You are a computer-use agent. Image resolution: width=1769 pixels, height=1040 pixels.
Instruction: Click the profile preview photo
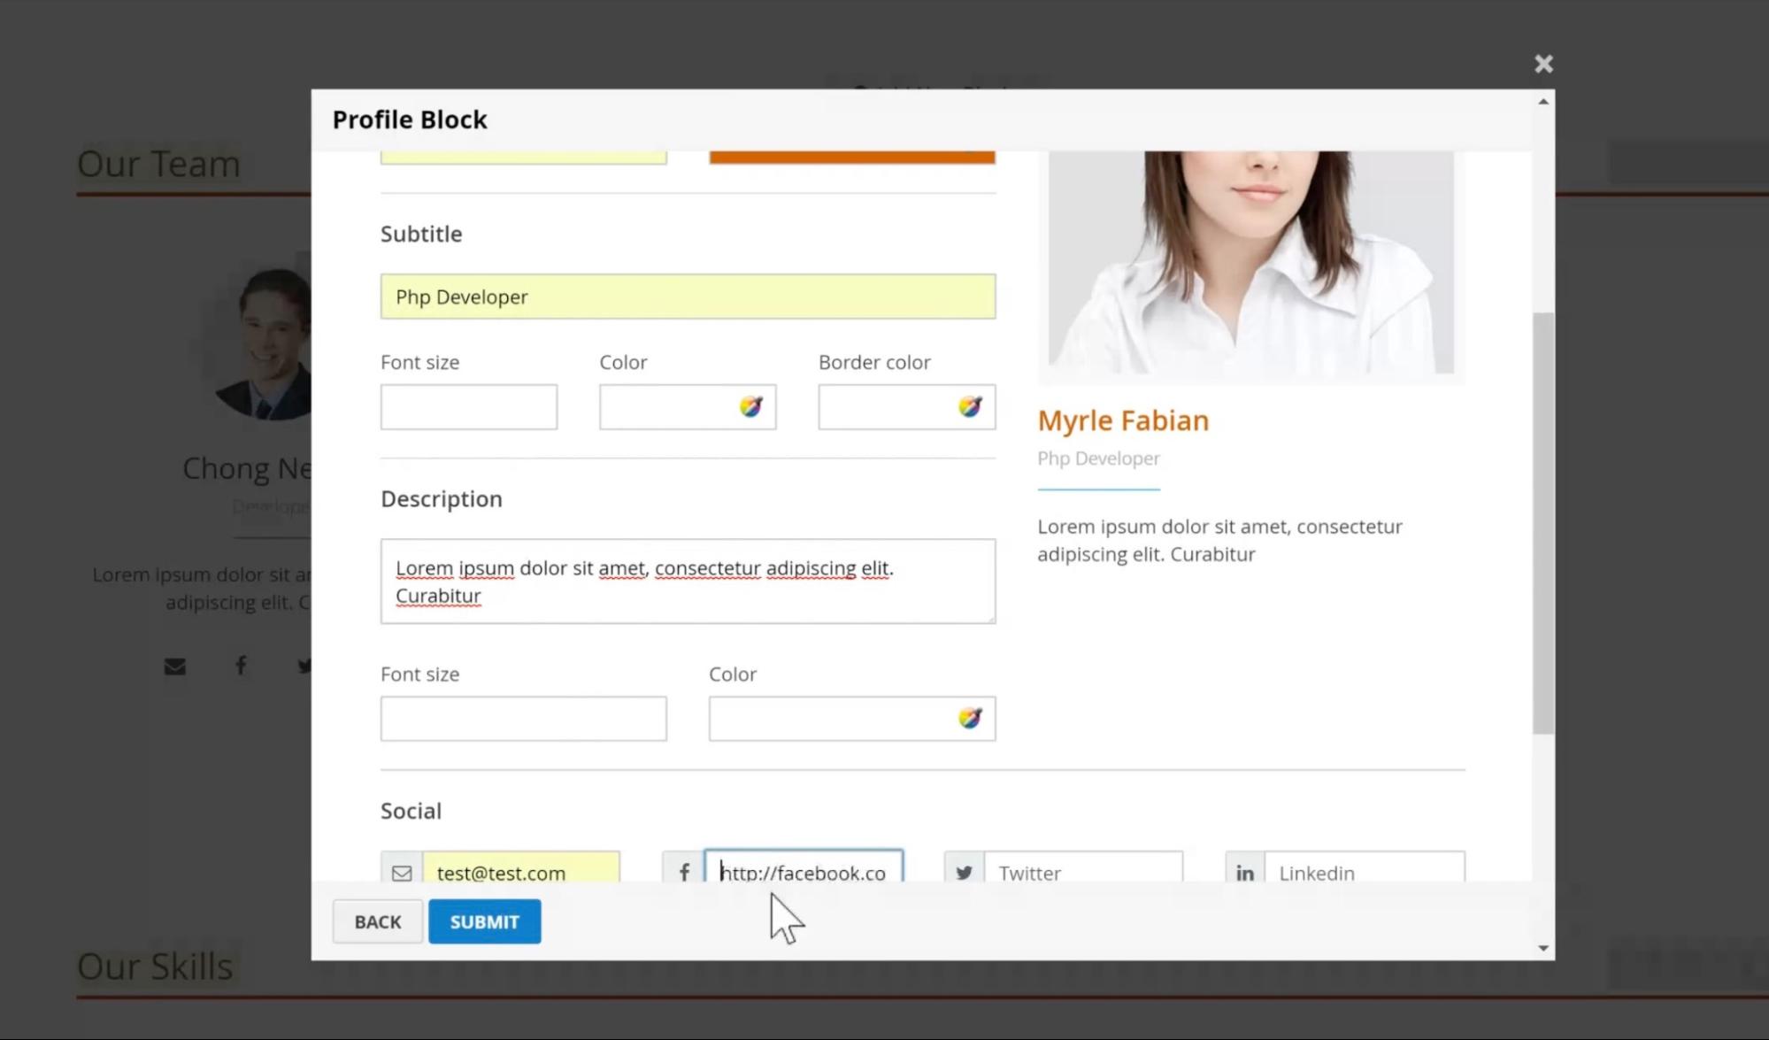(x=1250, y=262)
